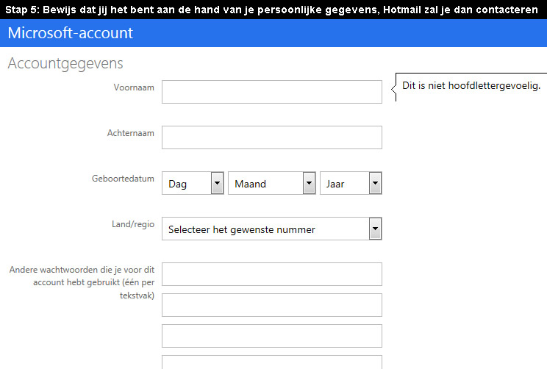The height and width of the screenshot is (369, 547).
Task: Focus the Achternaam input box
Action: click(x=272, y=137)
